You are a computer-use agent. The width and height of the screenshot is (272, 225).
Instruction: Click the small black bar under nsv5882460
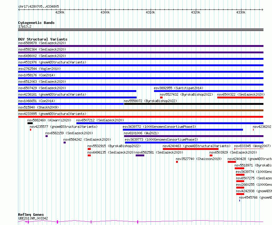click(30, 123)
